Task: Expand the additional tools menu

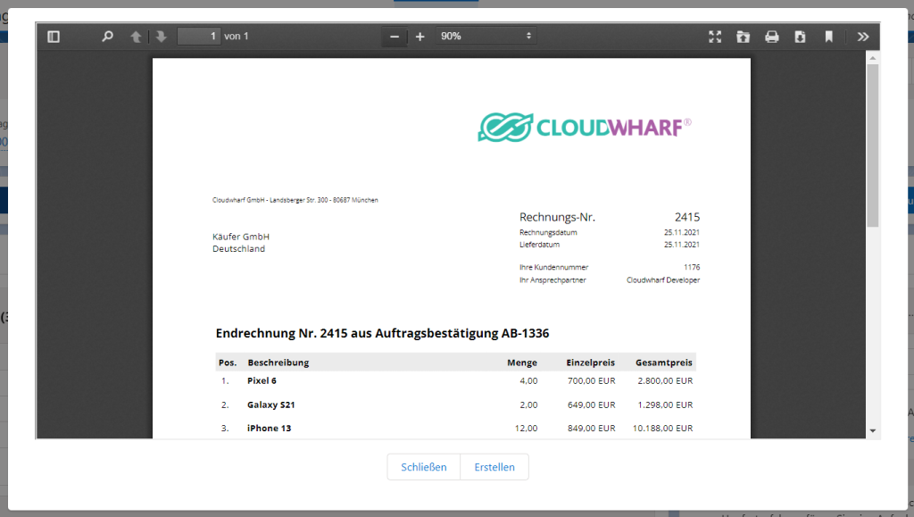Action: pyautogui.click(x=862, y=37)
